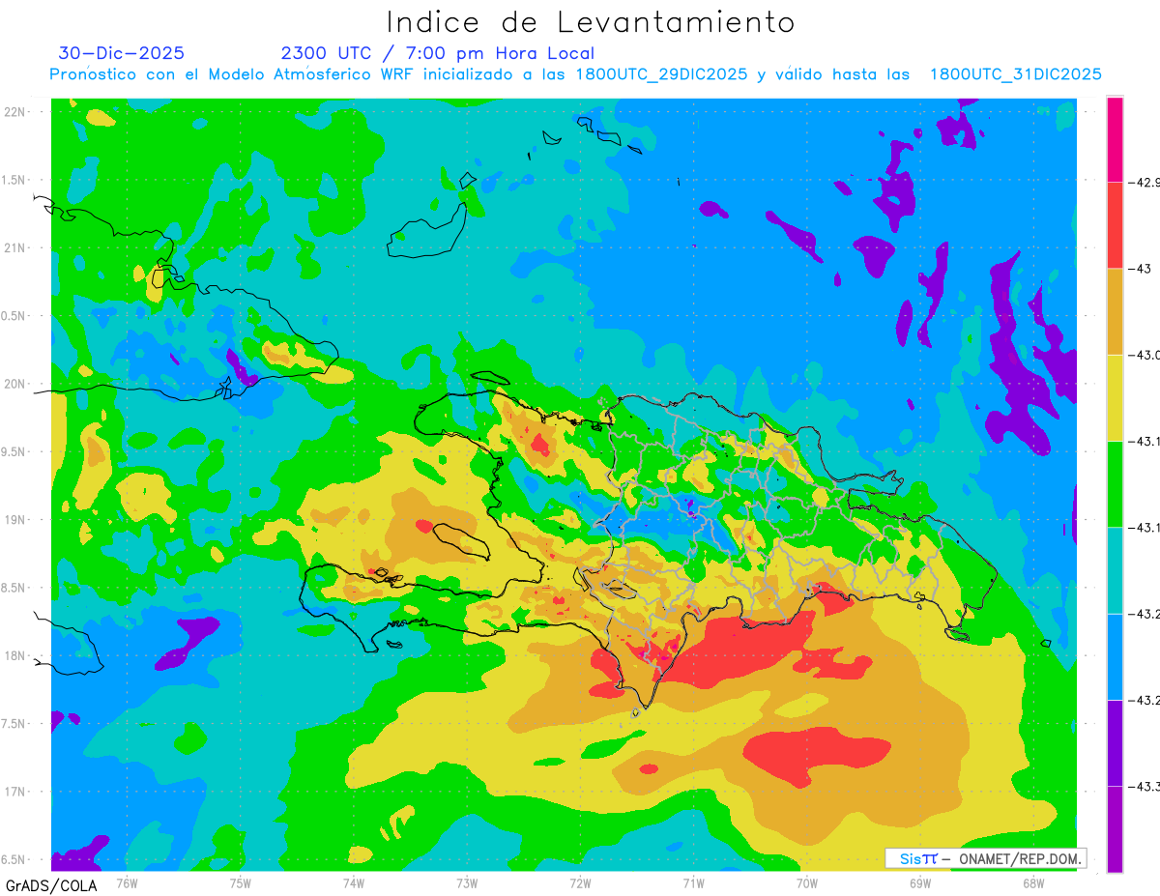Select the yellow legend color band
The image size is (1160, 896).
coord(1115,397)
